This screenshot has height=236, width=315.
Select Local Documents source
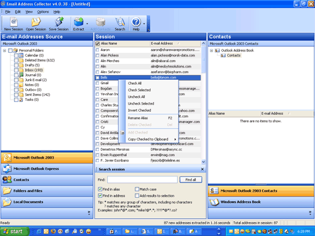point(47,202)
